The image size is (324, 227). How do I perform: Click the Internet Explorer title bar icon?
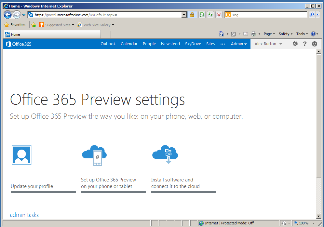[6, 6]
